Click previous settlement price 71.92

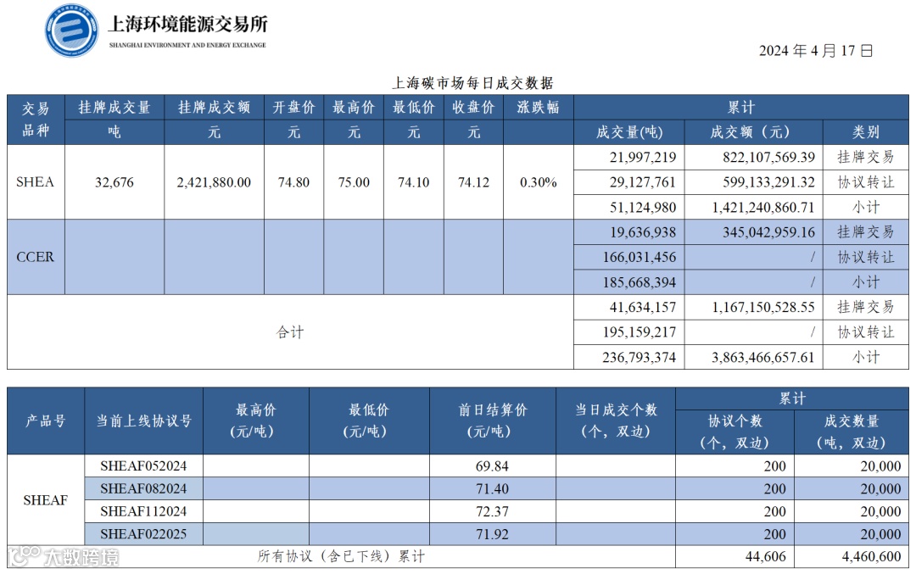pyautogui.click(x=493, y=534)
